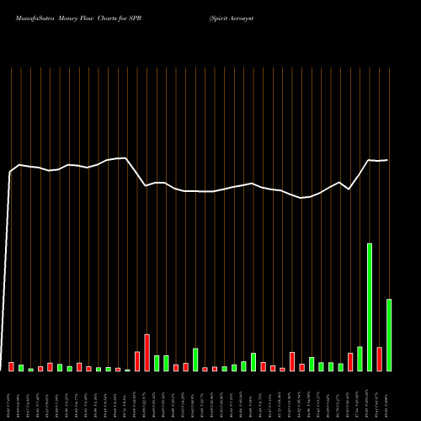The image size is (421, 421).
Task: Click the "(Spirit Aerosyst" heading text
Action: (232, 19)
